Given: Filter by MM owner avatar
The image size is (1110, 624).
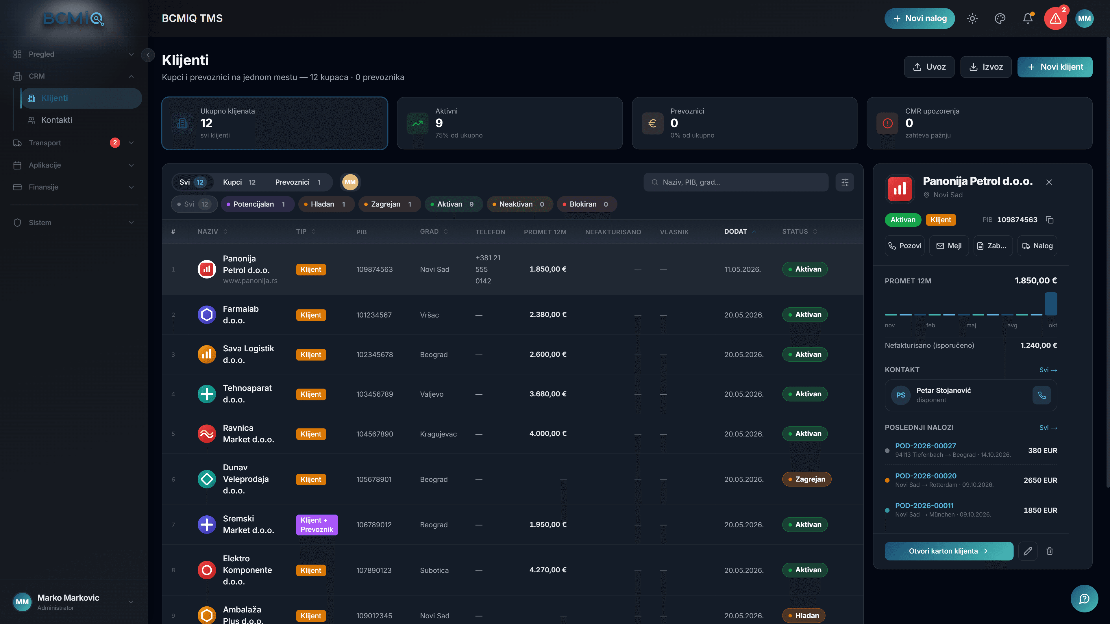Looking at the screenshot, I should 350,182.
